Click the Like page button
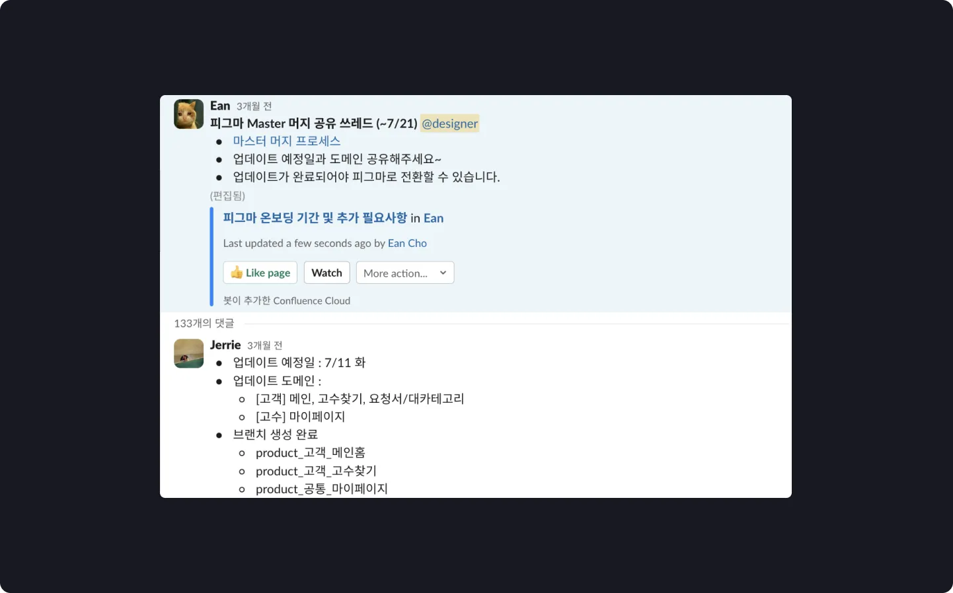 point(260,273)
